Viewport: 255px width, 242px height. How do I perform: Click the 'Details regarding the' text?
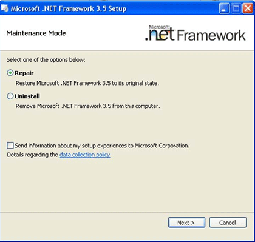pos(33,155)
